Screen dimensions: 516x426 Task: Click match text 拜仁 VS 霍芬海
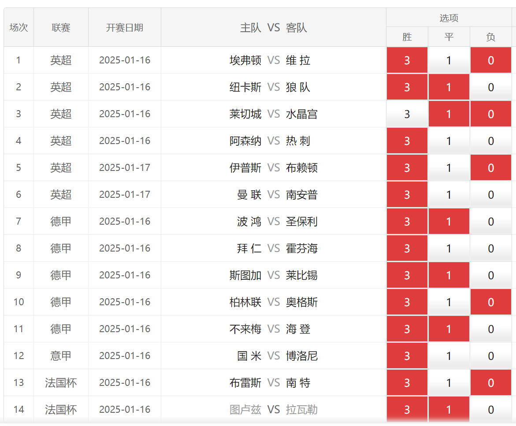point(278,248)
